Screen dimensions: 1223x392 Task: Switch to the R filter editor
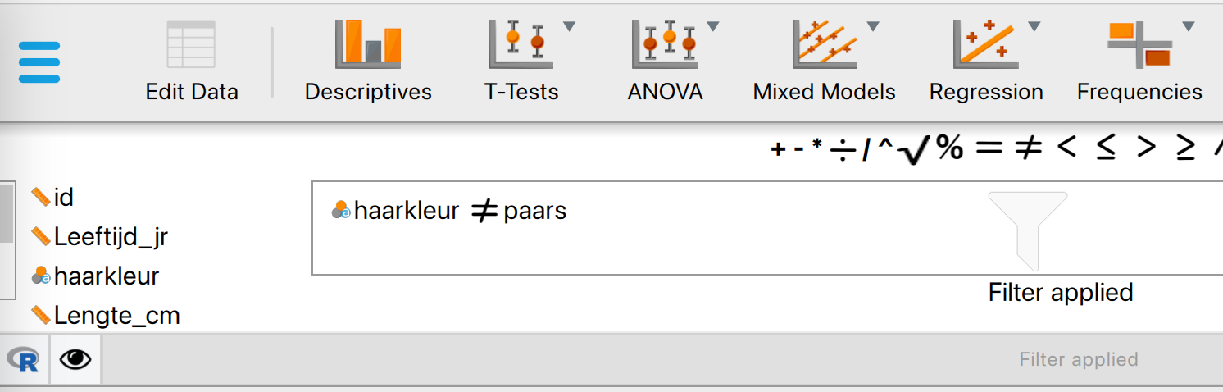[x=24, y=359]
